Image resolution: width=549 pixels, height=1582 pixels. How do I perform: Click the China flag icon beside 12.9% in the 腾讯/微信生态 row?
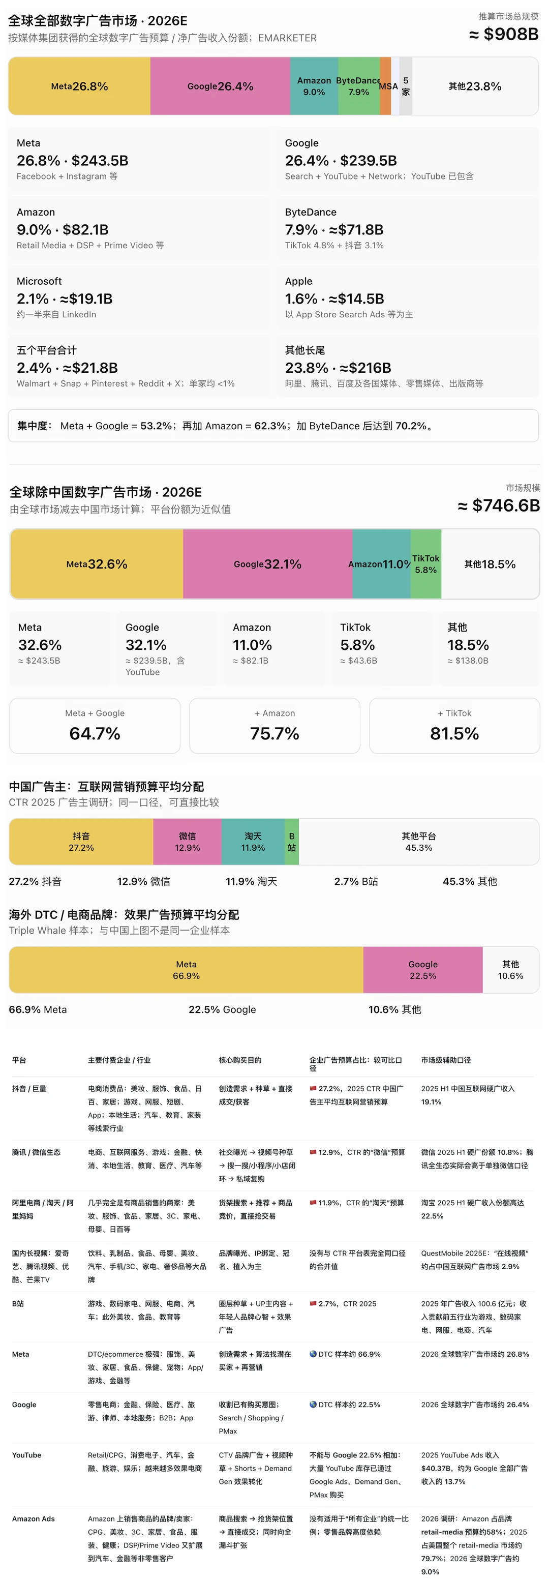tap(313, 1152)
